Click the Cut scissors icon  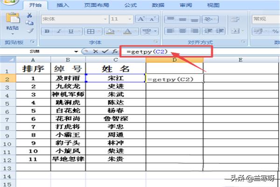(30, 15)
